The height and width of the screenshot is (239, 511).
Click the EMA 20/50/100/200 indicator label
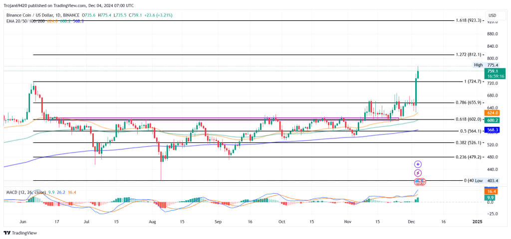point(26,21)
